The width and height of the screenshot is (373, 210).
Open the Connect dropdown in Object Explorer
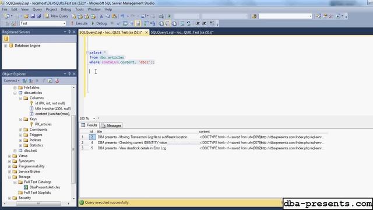(12, 80)
